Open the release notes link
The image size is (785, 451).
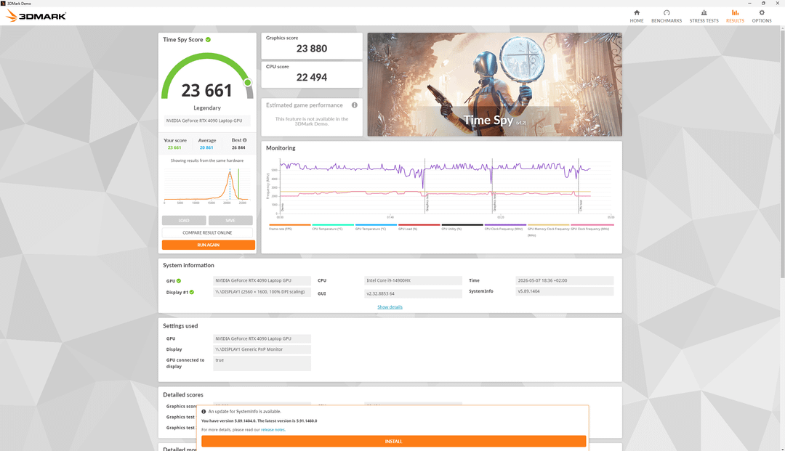click(x=273, y=429)
